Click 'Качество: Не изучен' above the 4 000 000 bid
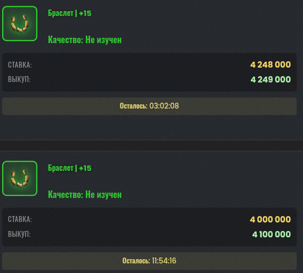Viewport: 303px width, 273px height. click(x=85, y=195)
